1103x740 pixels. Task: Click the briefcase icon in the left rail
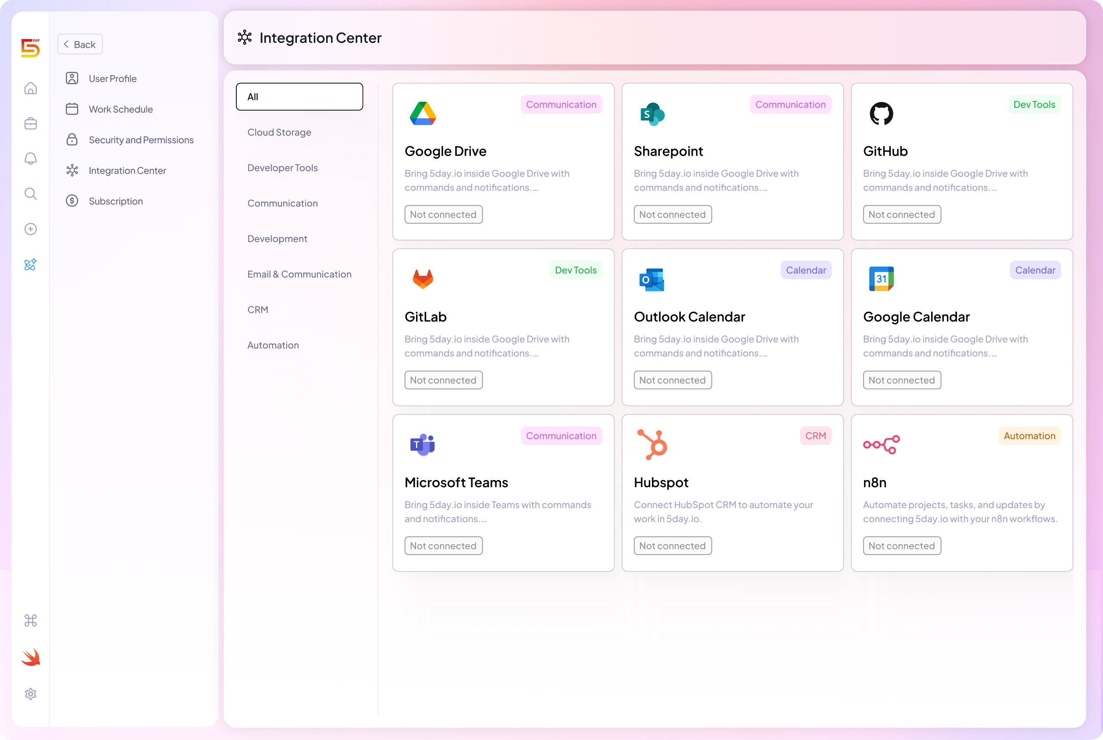tap(30, 123)
